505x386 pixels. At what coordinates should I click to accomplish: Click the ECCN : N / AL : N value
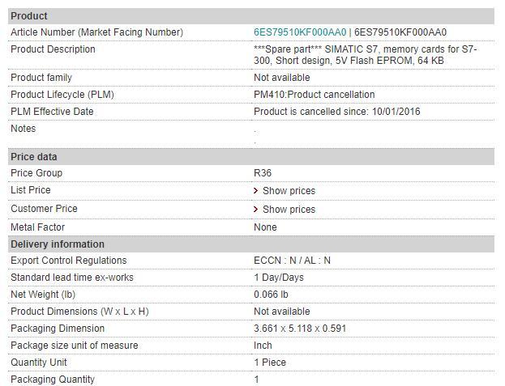pyautogui.click(x=292, y=261)
